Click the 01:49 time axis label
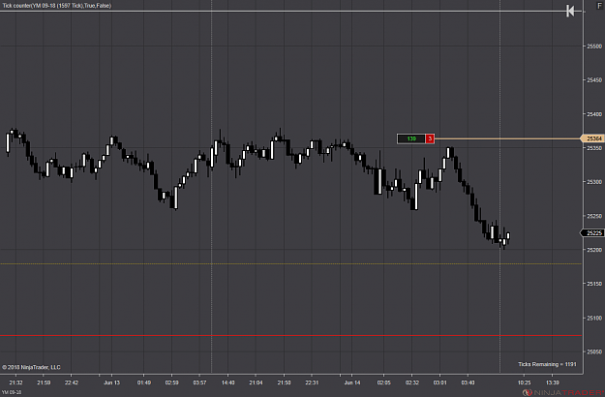 pos(144,382)
